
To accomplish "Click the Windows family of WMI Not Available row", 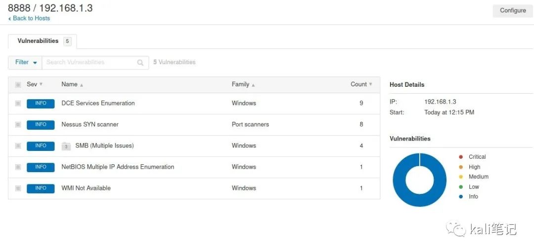I will coord(244,188).
